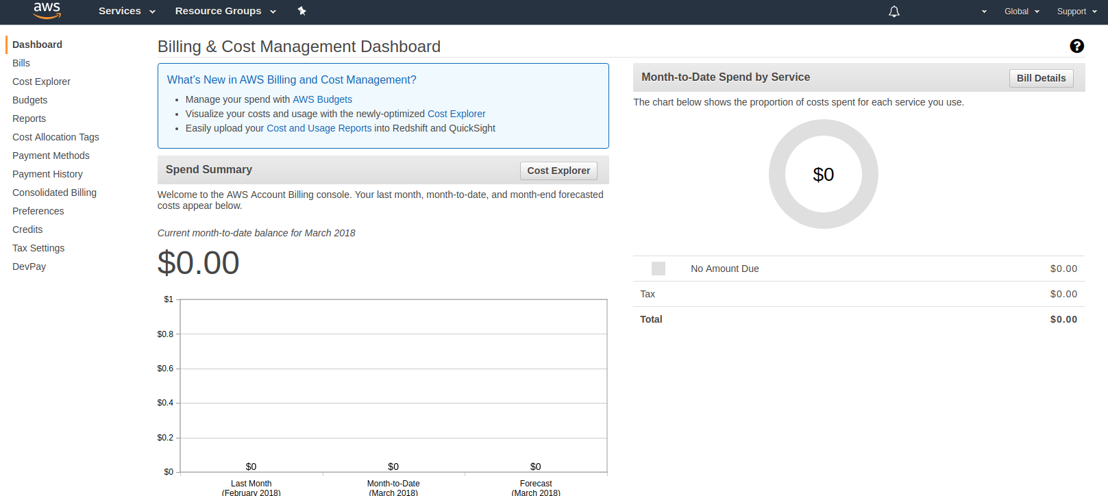1108x496 pixels.
Task: Click the Total row label
Action: coord(651,319)
